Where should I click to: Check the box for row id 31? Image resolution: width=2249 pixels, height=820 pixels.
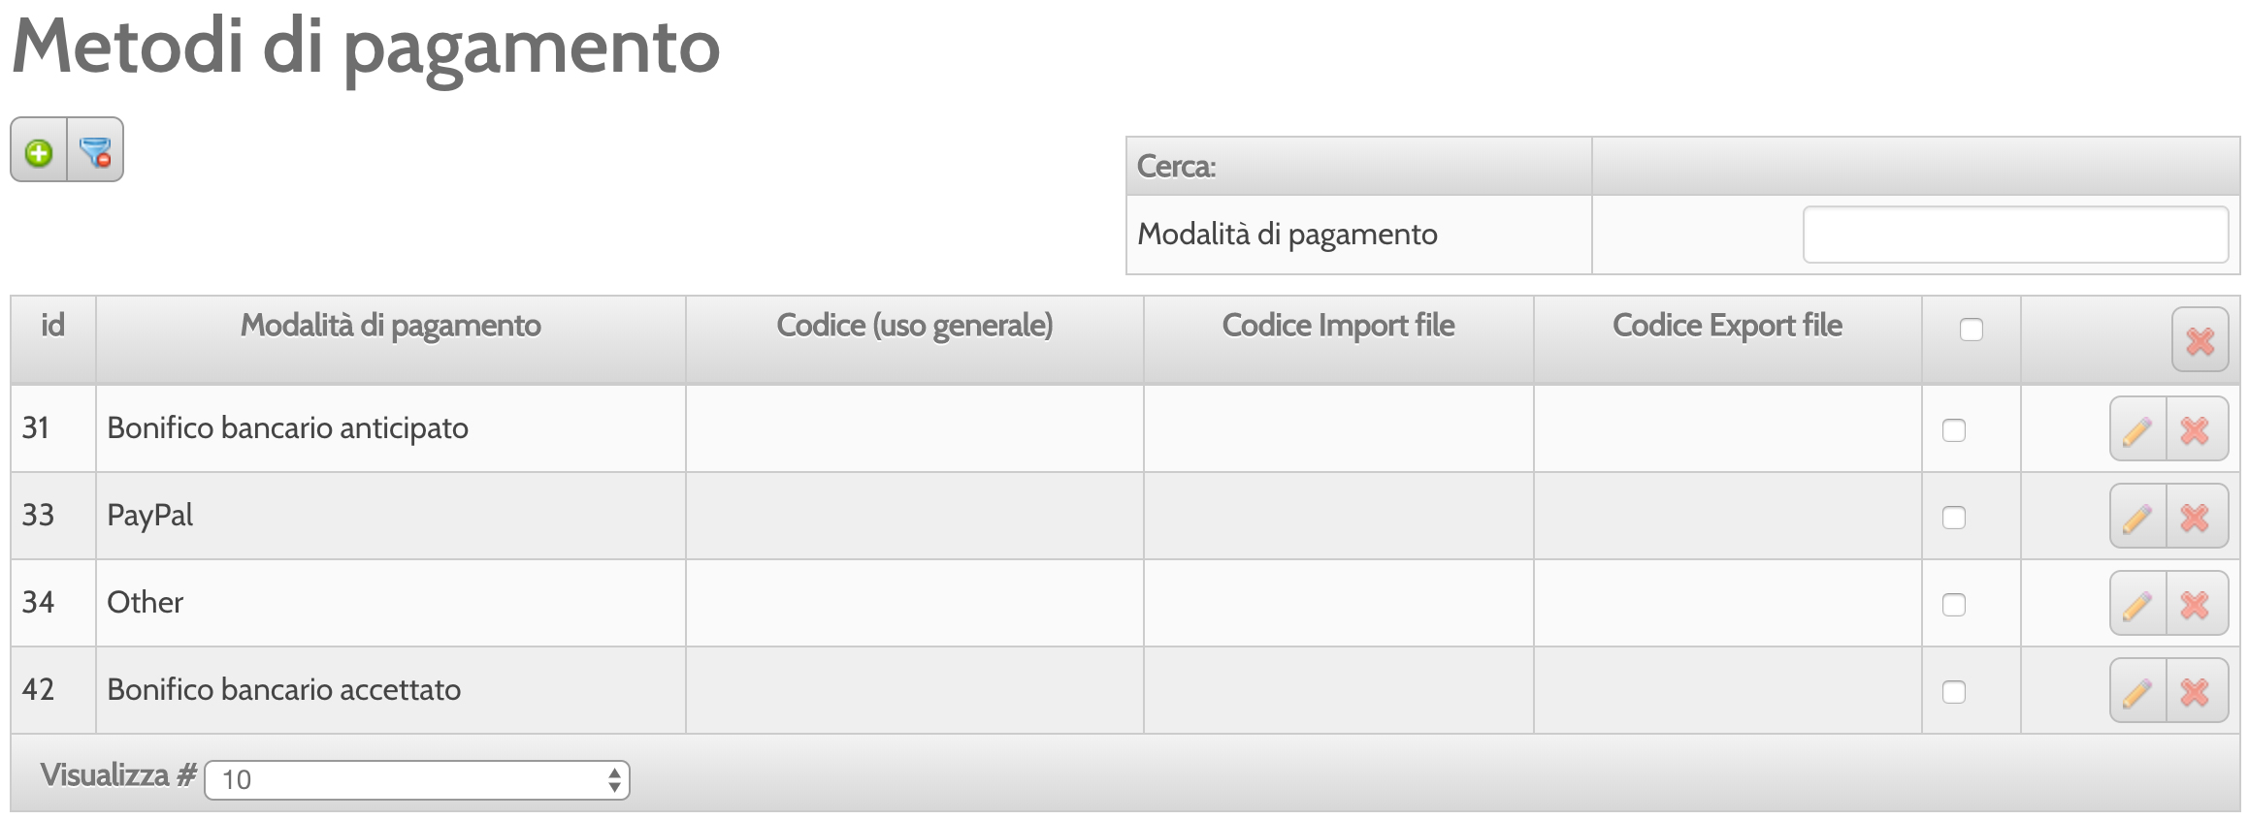coord(1953,430)
